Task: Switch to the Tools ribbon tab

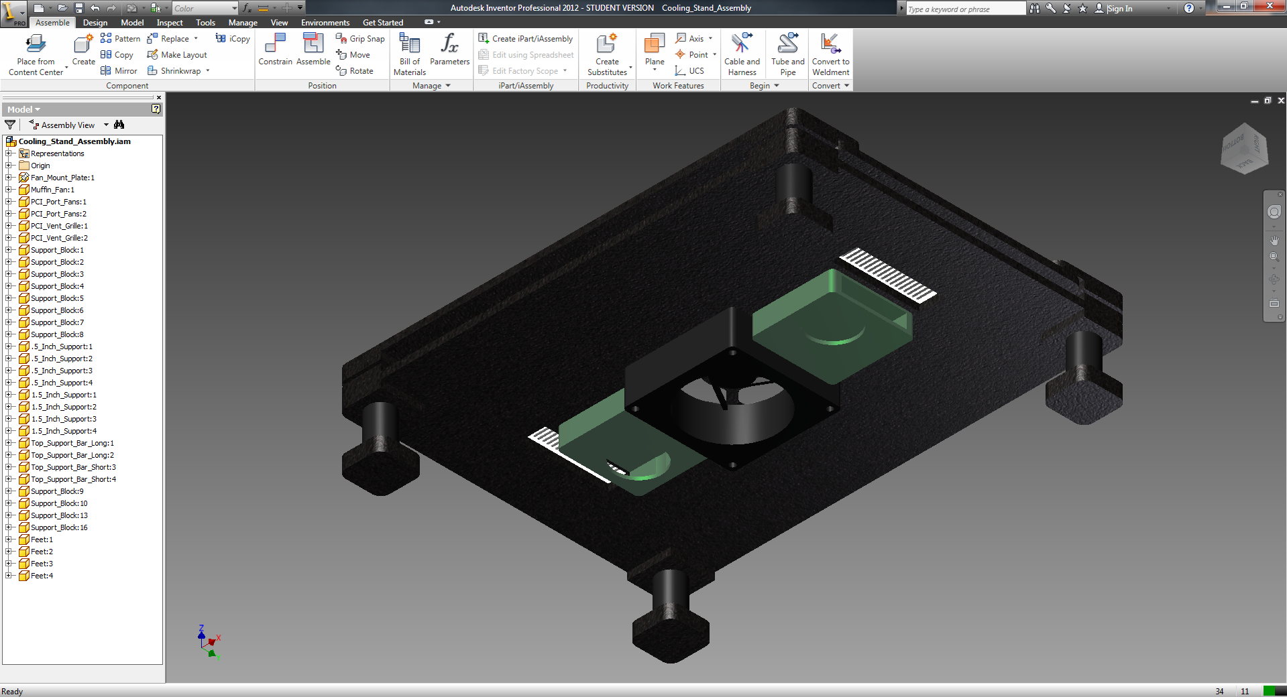Action: point(205,23)
